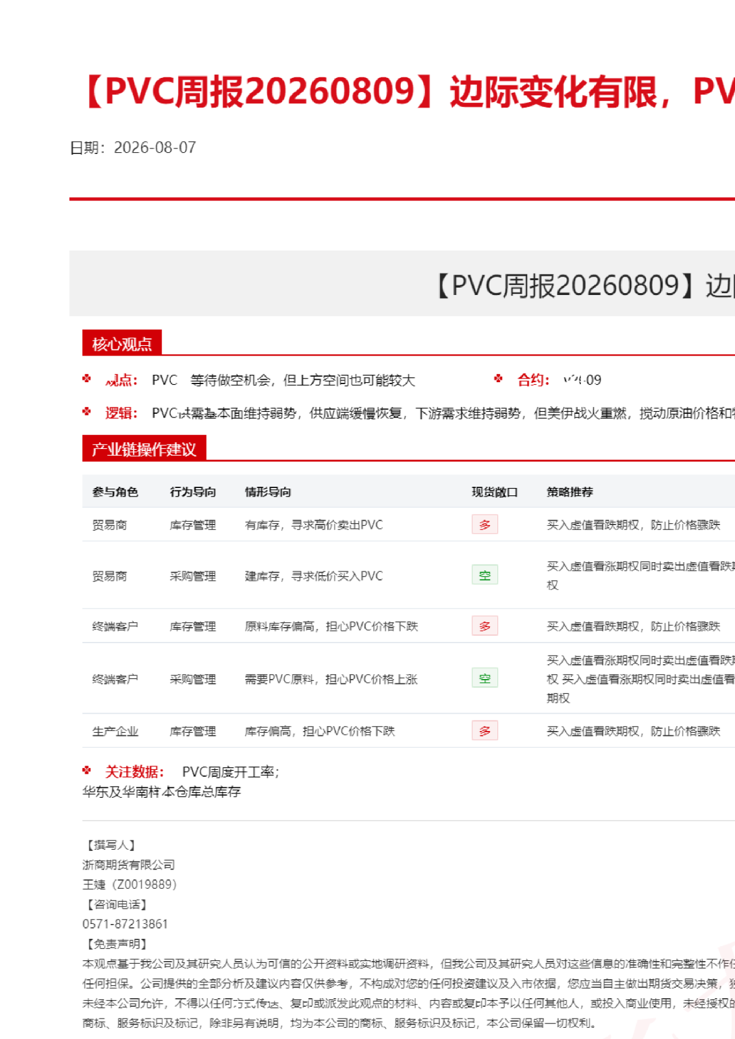This screenshot has width=735, height=1039.
Task: Select the cell 需要PVC原料，担心PVC价格上涨
Action: coord(331,680)
